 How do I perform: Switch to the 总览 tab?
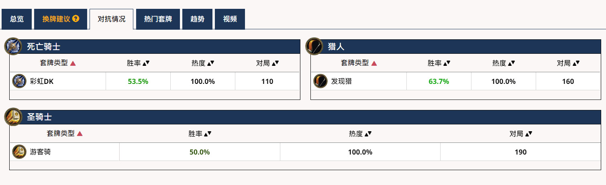click(x=16, y=19)
